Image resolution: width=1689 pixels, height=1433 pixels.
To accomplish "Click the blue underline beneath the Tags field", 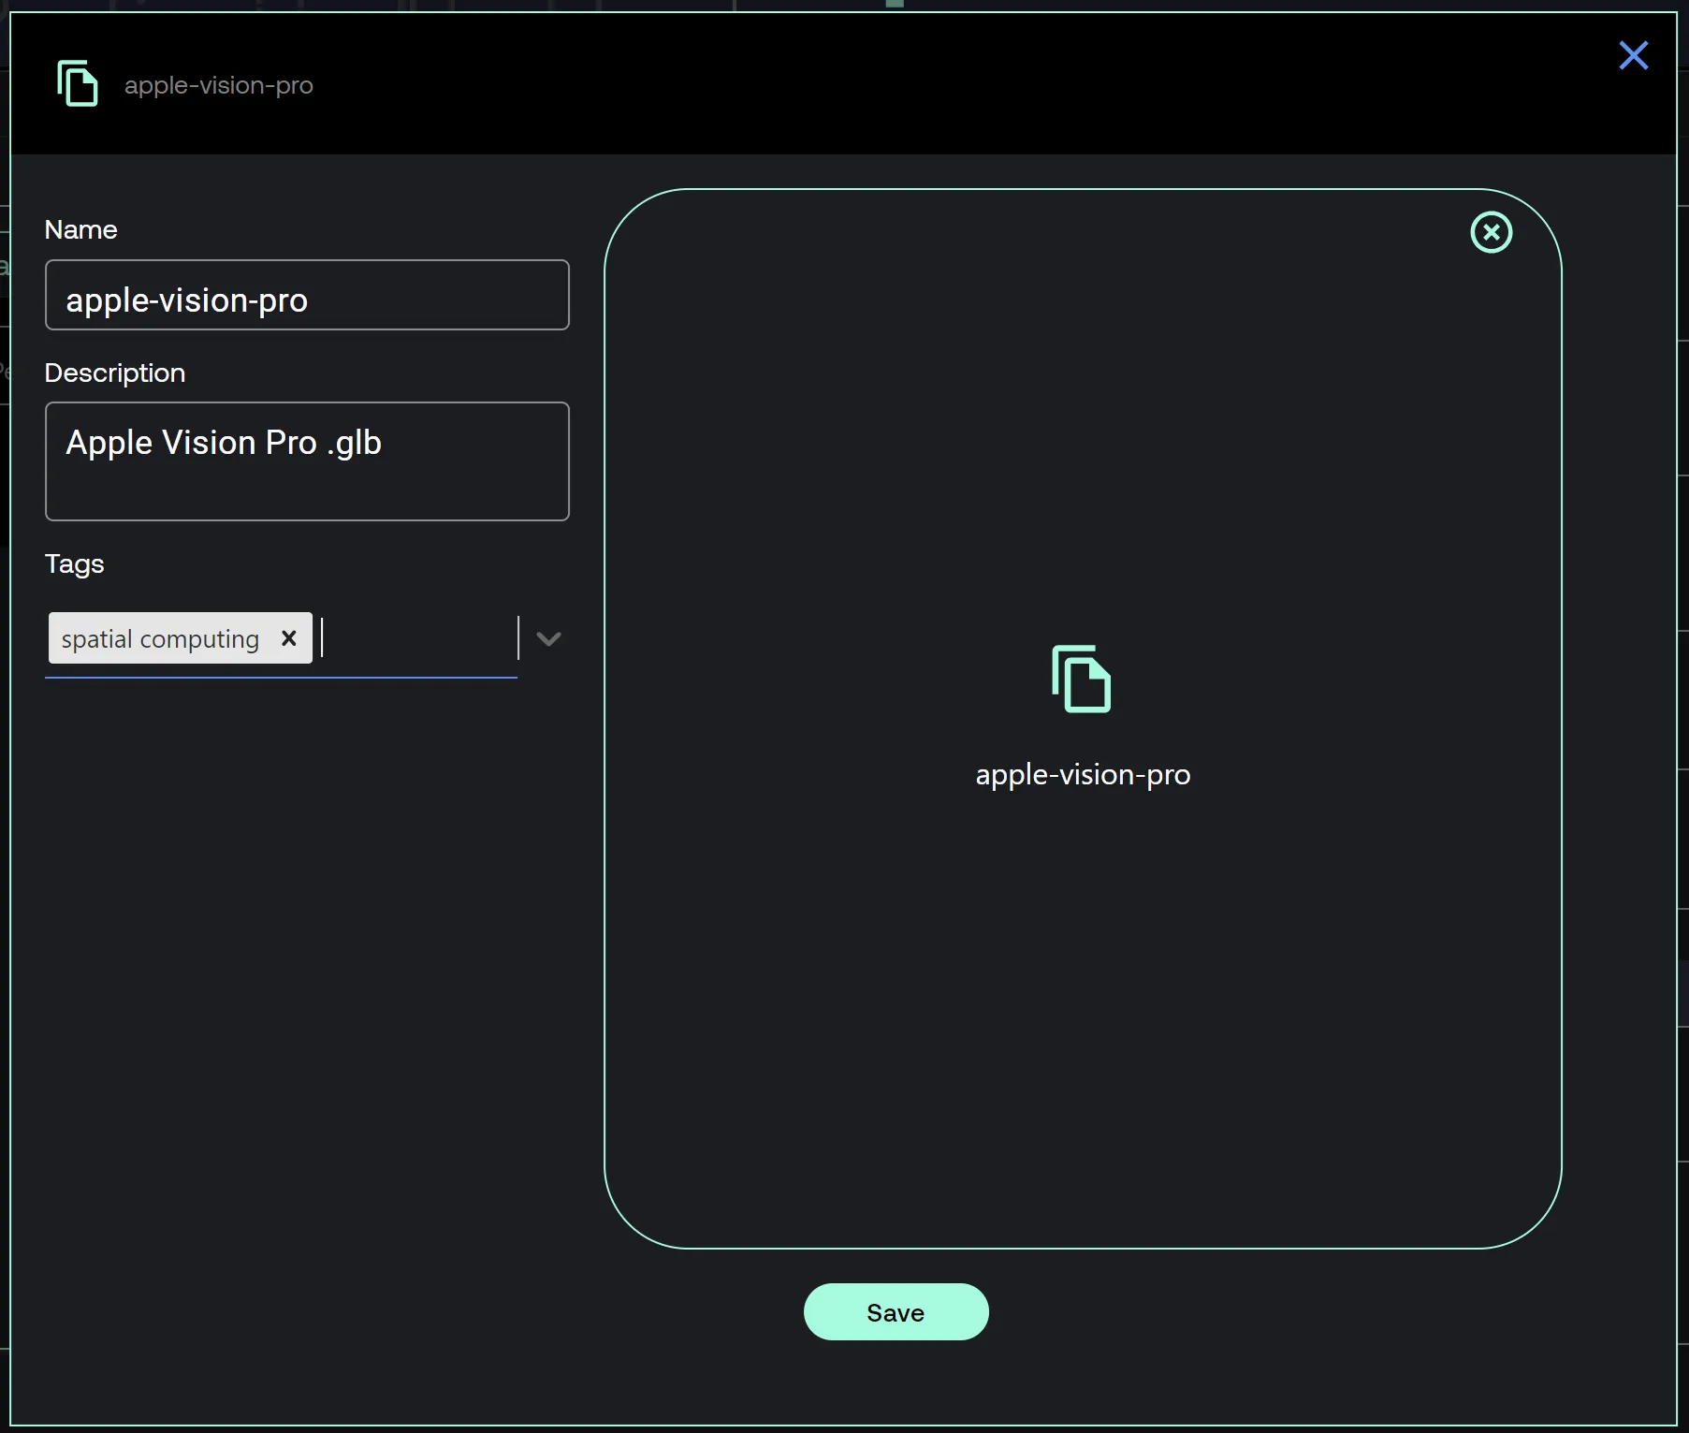I will click(281, 677).
